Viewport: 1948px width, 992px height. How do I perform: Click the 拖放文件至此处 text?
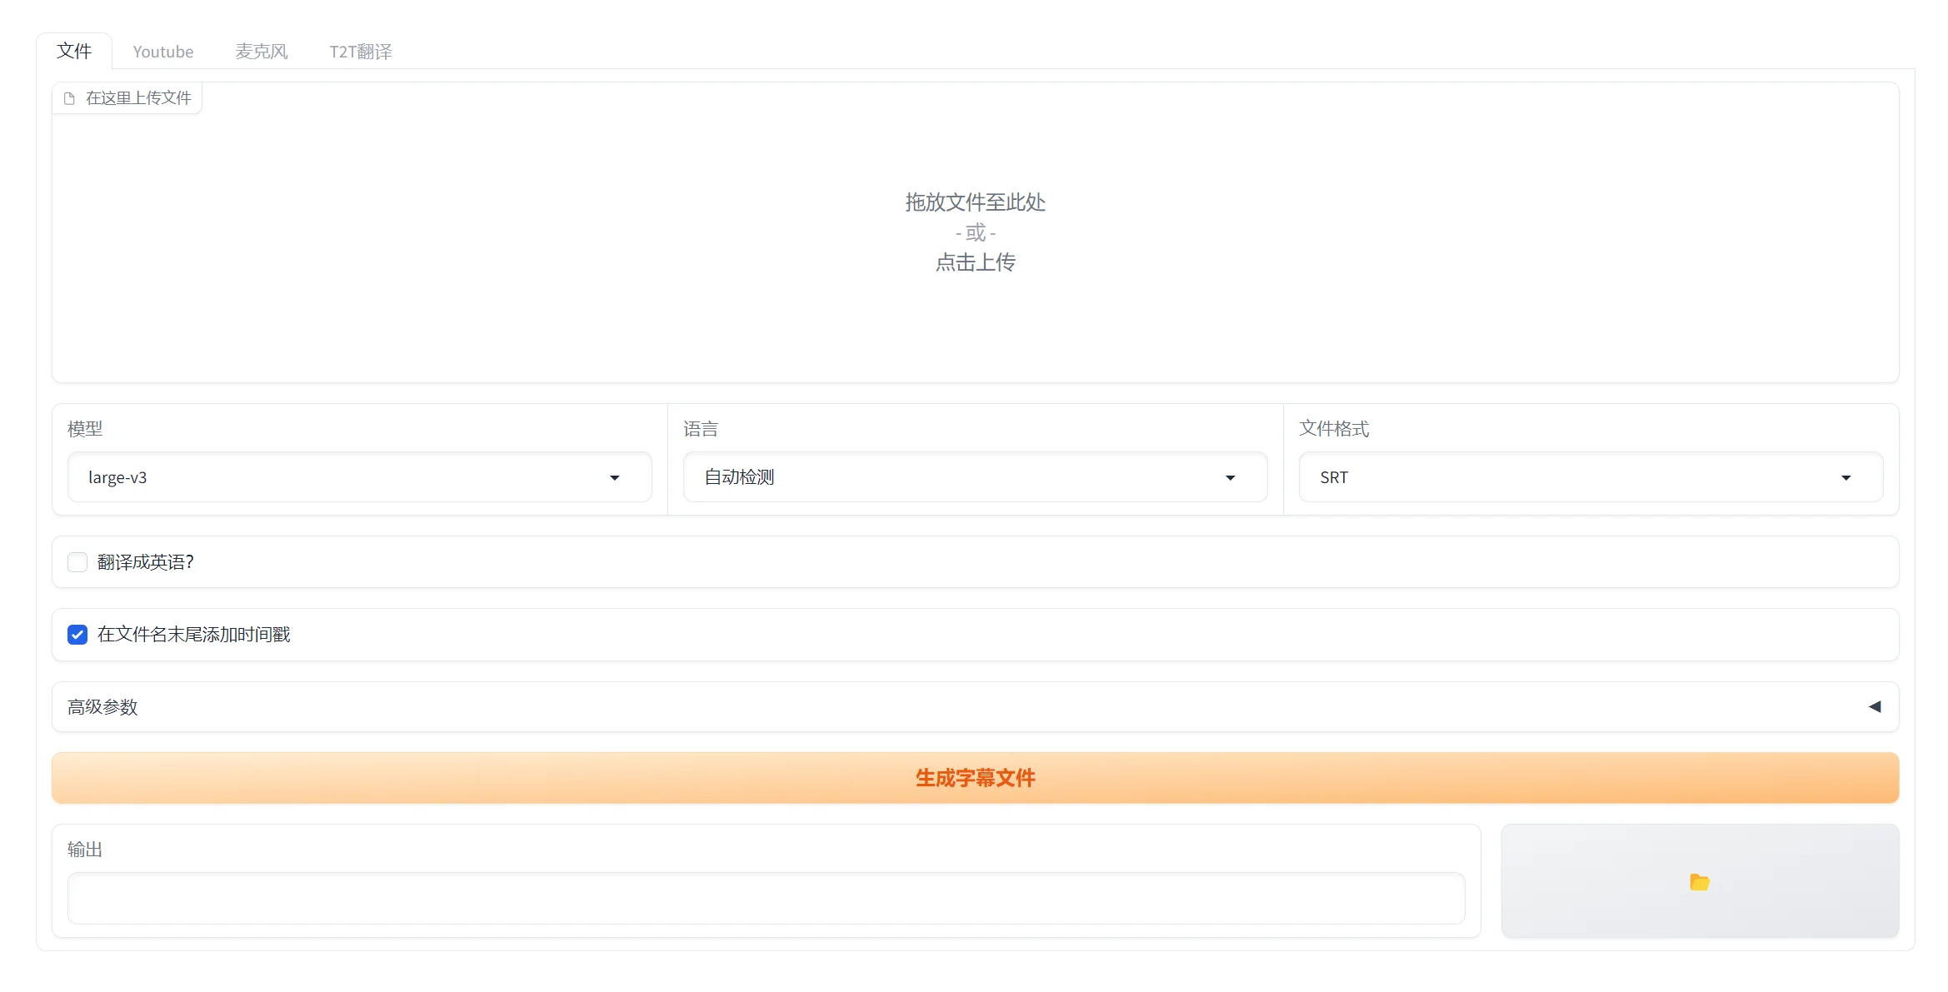click(975, 202)
